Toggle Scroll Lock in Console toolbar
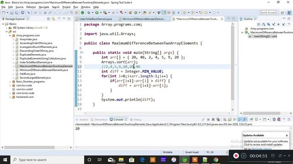Image resolution: width=293 pixels, height=164 pixels. tap(230, 119)
